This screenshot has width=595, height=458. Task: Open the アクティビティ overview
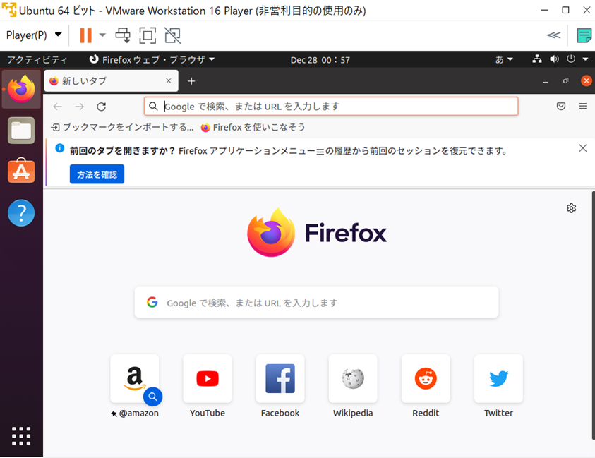(37, 59)
